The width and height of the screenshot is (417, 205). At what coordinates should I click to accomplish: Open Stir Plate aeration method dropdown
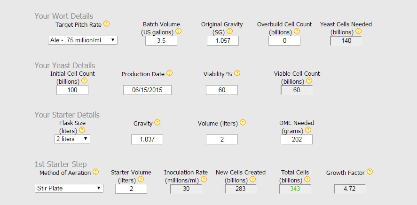coord(69,188)
